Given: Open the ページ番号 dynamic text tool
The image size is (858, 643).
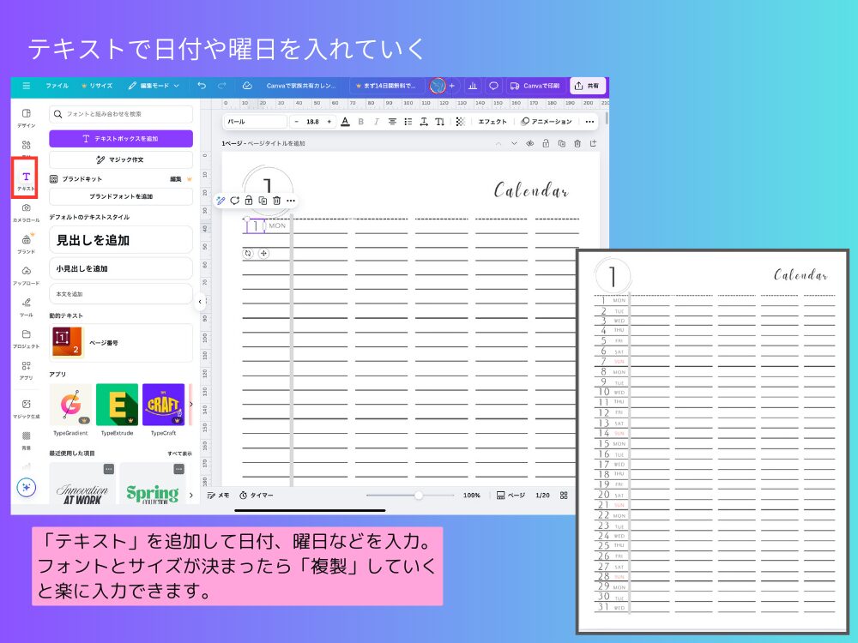Looking at the screenshot, I should [x=120, y=340].
